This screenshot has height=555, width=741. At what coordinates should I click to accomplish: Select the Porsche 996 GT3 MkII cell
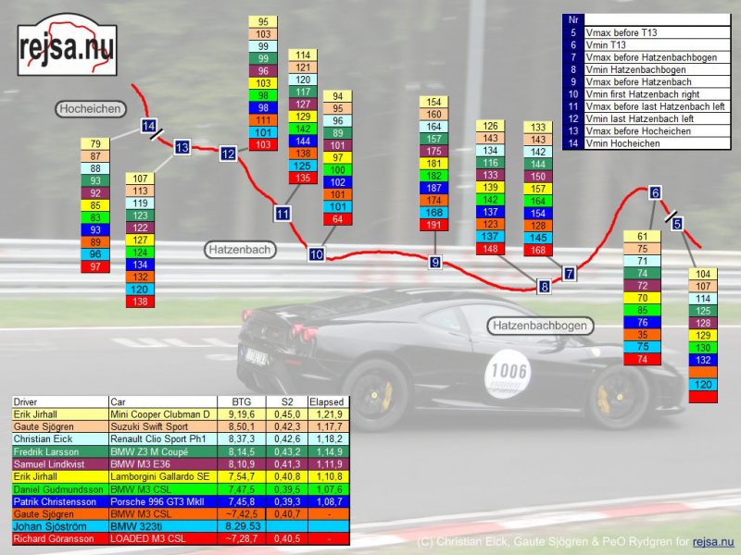pyautogui.click(x=163, y=501)
